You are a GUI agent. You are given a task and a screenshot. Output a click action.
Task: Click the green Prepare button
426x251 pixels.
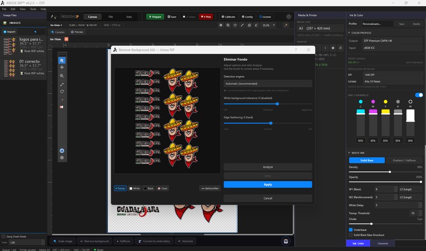(x=155, y=17)
